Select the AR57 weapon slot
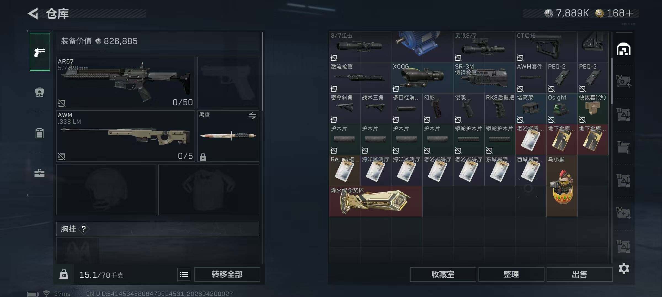This screenshot has width=662, height=297. click(126, 82)
